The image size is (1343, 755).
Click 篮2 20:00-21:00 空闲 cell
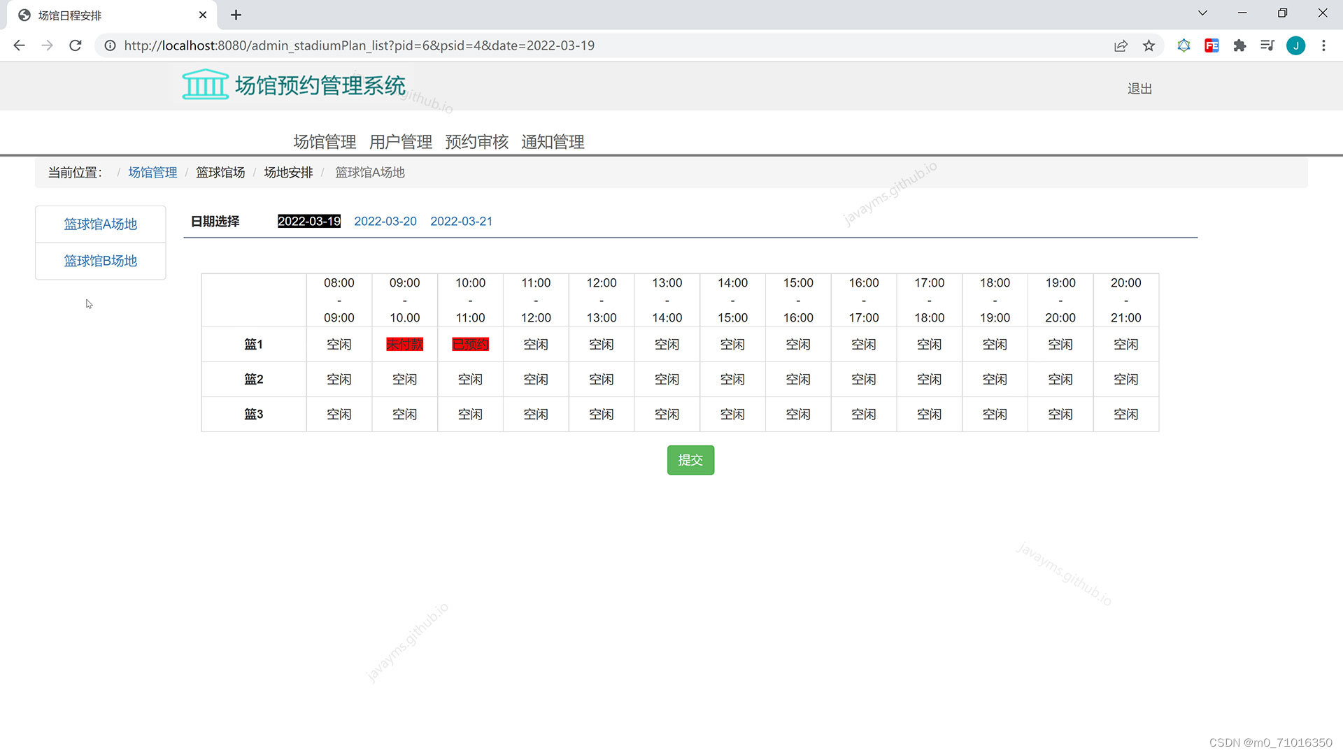tap(1126, 380)
